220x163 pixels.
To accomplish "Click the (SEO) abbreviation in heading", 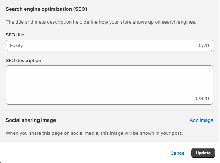I will click(80, 9).
